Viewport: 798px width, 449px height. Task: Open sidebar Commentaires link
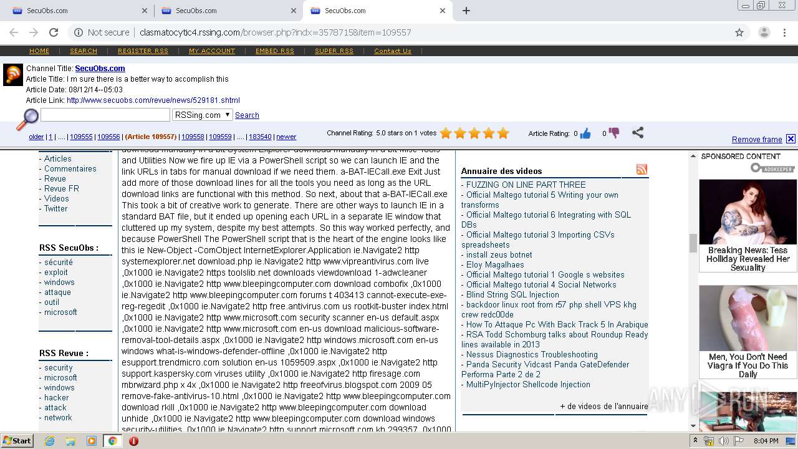tap(70, 169)
